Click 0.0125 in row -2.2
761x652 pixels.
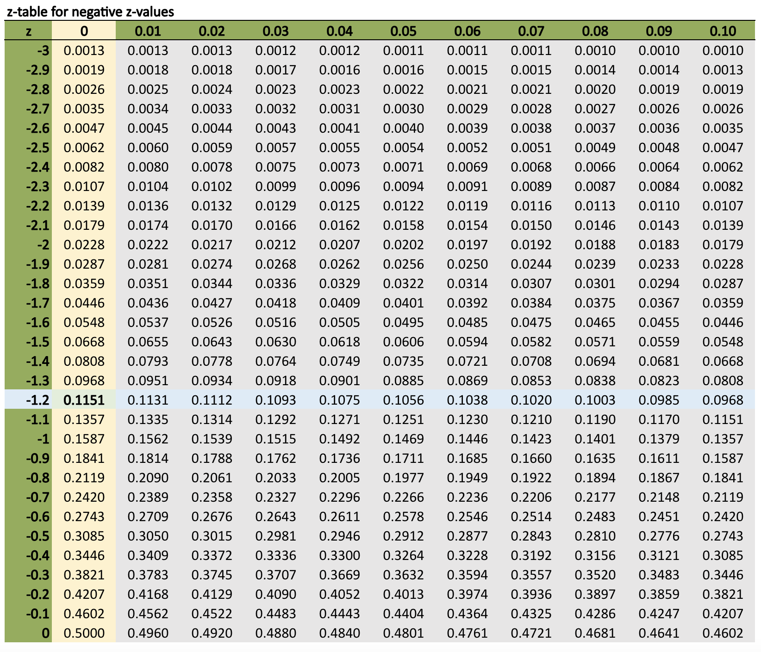(339, 206)
